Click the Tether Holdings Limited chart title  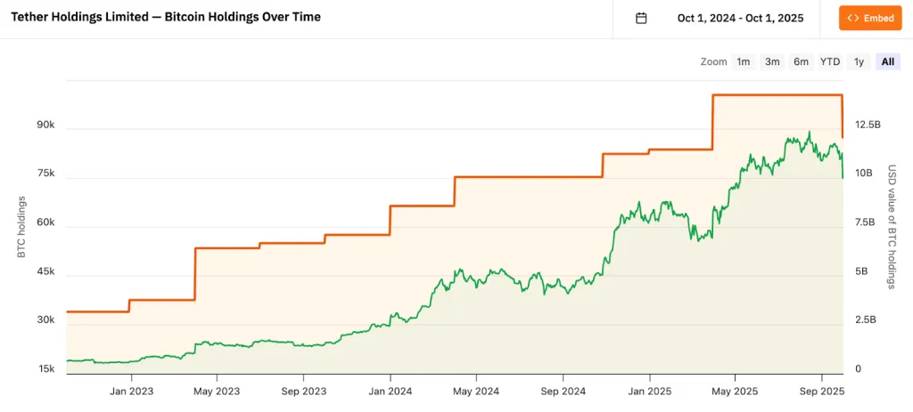166,17
